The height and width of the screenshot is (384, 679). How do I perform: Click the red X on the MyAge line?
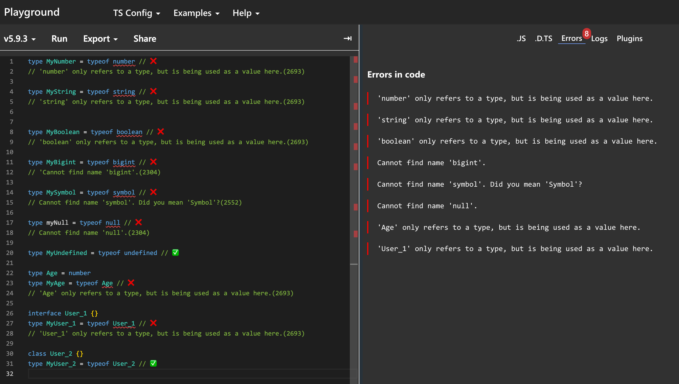131,283
